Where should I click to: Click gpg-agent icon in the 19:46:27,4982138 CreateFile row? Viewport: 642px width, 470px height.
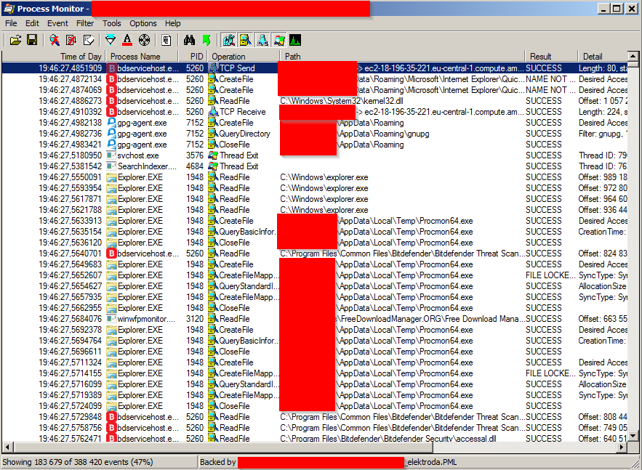[x=111, y=122]
